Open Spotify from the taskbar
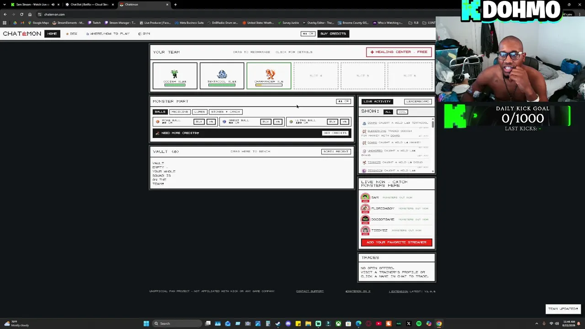The height and width of the screenshot is (329, 585). pos(419,324)
